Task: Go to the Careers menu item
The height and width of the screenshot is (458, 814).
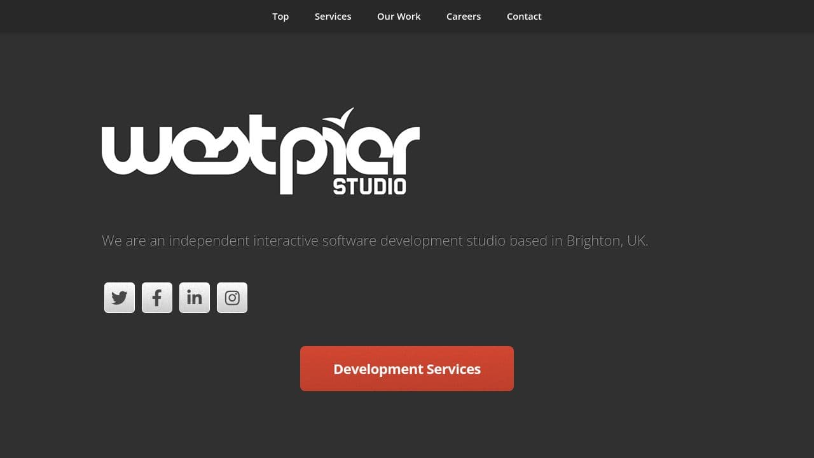Action: 464,16
